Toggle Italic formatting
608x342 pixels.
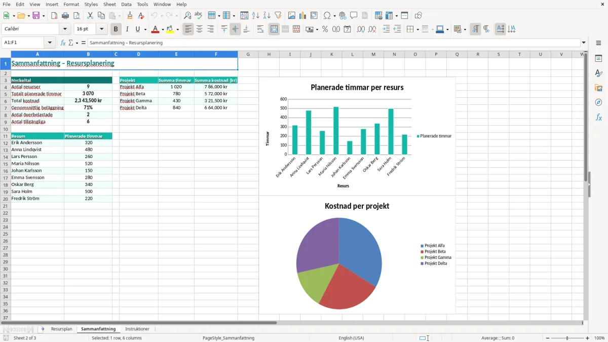127,29
